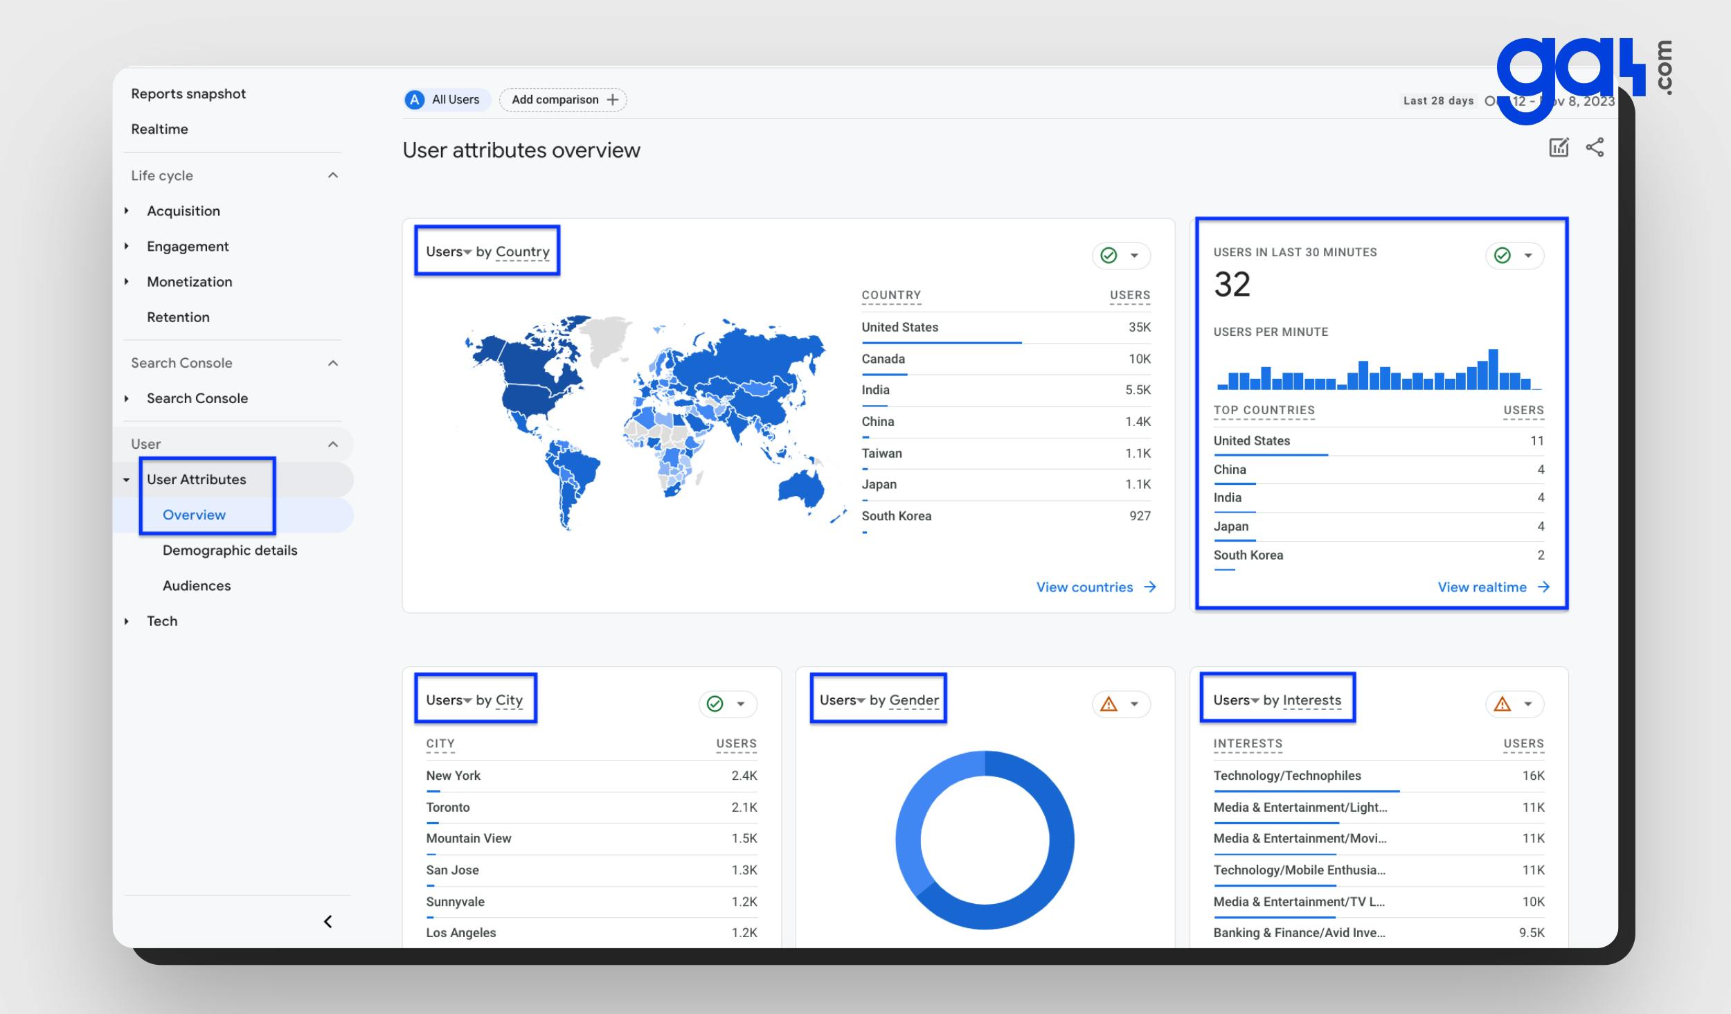Image resolution: width=1731 pixels, height=1014 pixels.
Task: Click the City dimension label in Users by City
Action: pyautogui.click(x=509, y=700)
